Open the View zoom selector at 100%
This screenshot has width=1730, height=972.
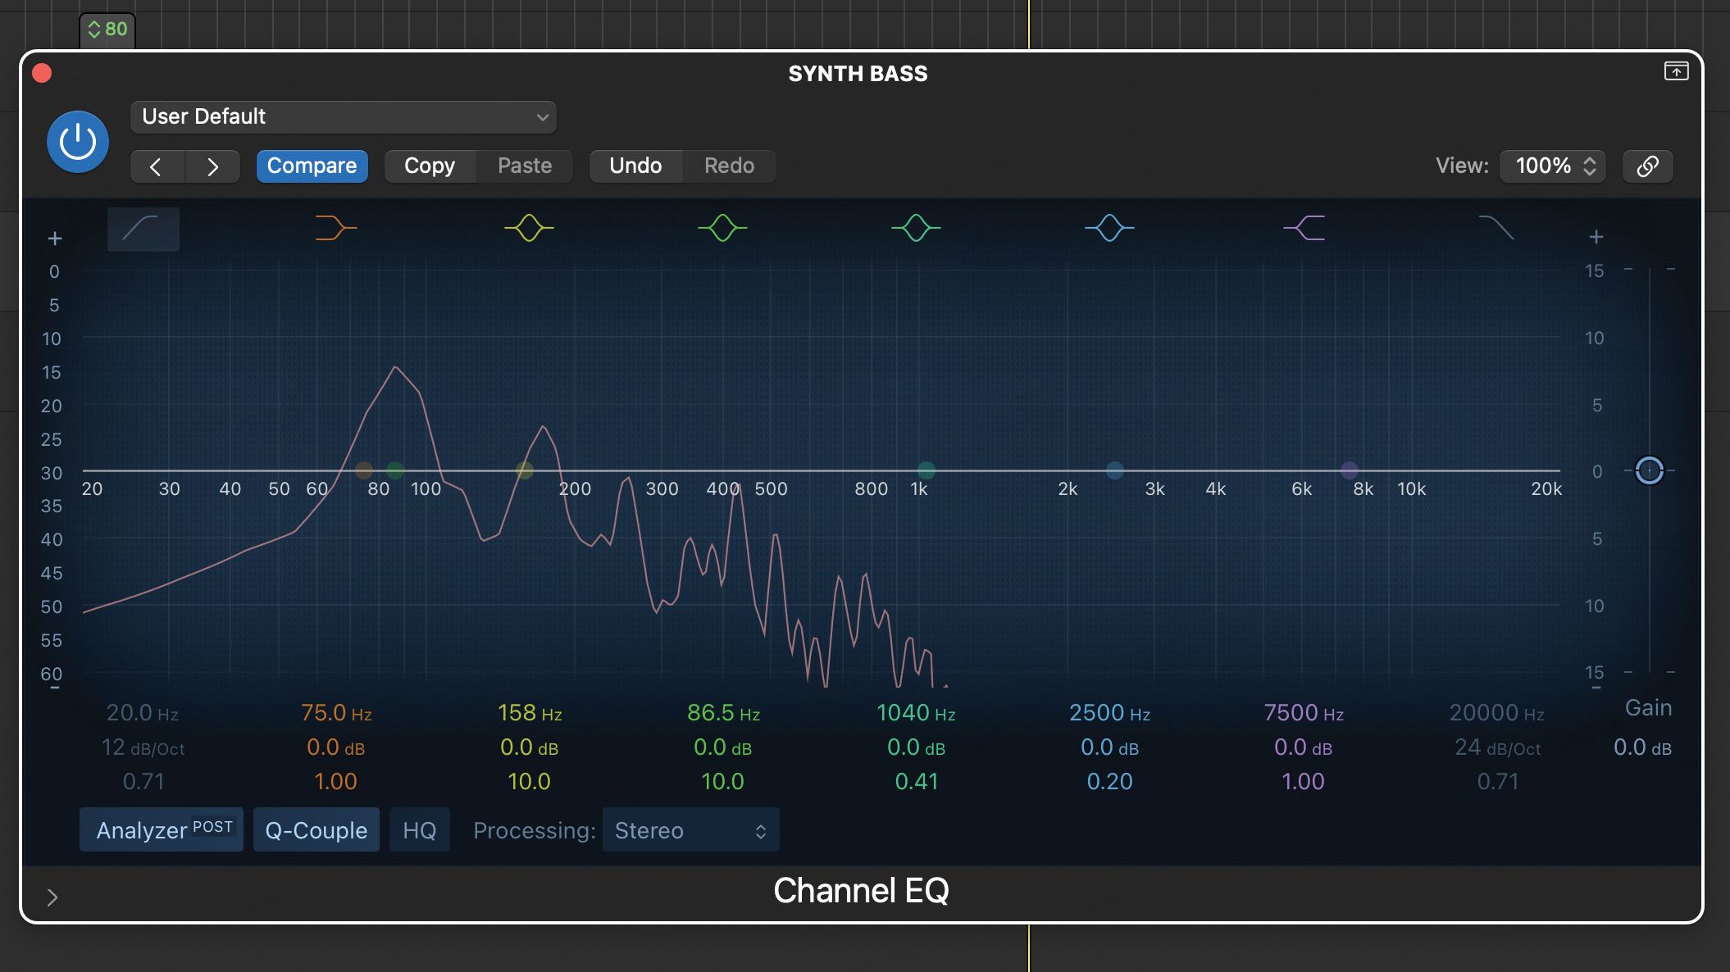pyautogui.click(x=1551, y=166)
